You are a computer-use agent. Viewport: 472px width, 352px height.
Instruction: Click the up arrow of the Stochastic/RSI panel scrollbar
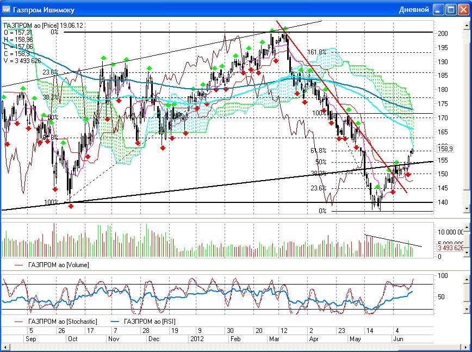pos(467,280)
